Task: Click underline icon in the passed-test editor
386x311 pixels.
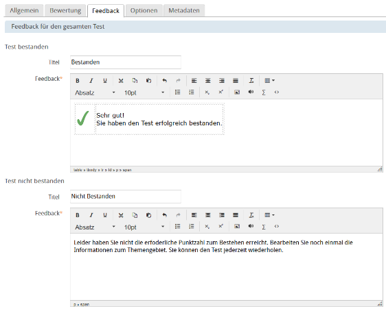Action: pos(105,81)
